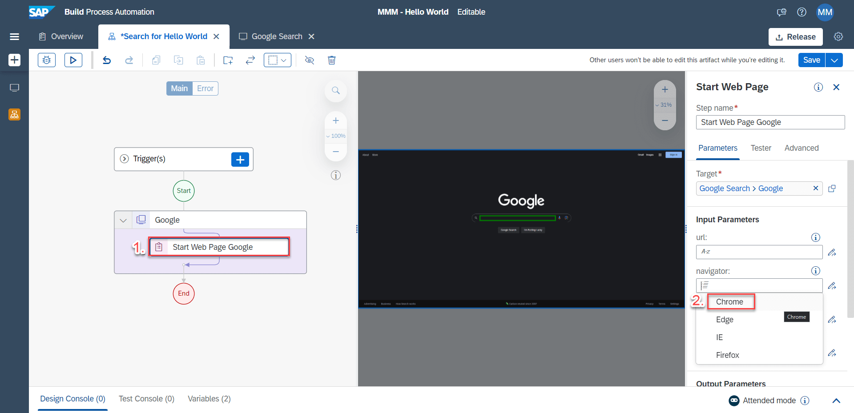The height and width of the screenshot is (413, 854).
Task: Open settings gear next to Release
Action: [x=838, y=36]
